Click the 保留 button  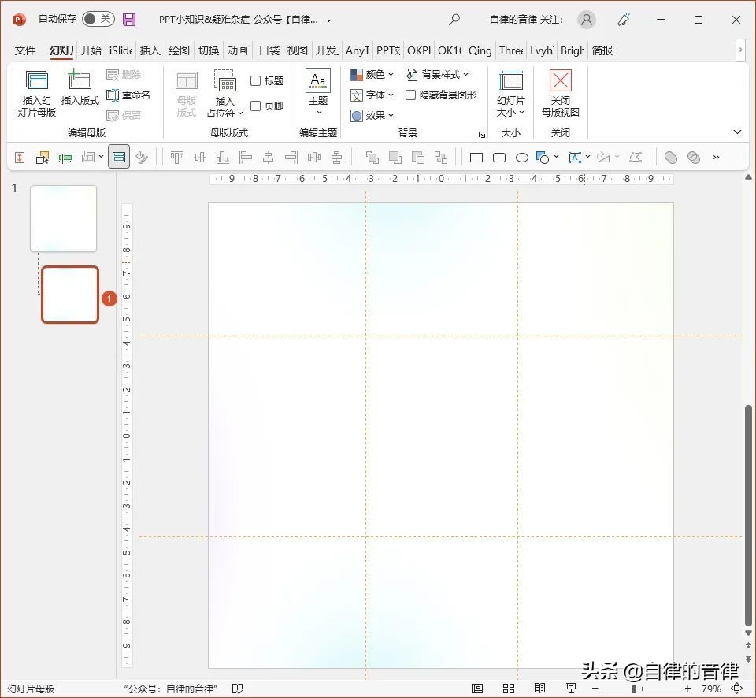pos(128,115)
